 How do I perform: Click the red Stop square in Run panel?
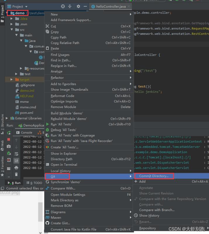9,139
